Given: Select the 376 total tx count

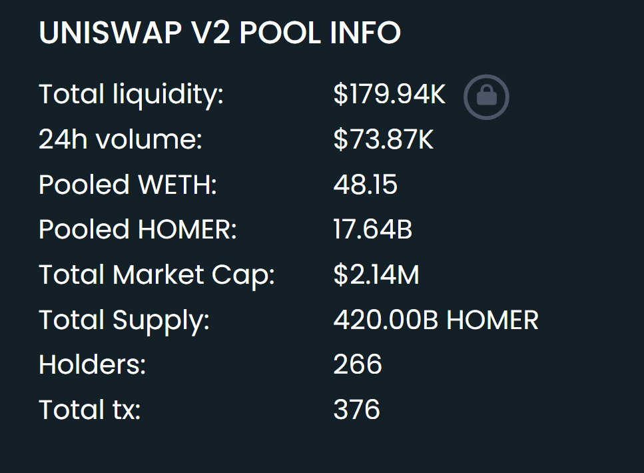Looking at the screenshot, I should 356,410.
